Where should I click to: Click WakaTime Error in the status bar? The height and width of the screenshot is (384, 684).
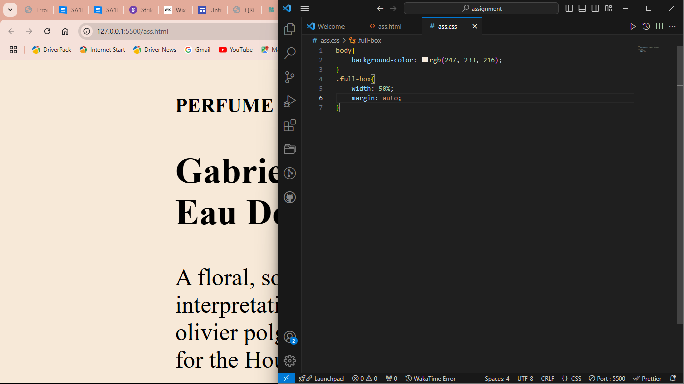(431, 378)
